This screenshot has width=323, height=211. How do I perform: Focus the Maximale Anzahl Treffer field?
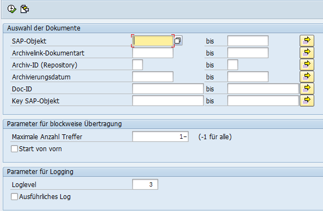point(160,136)
